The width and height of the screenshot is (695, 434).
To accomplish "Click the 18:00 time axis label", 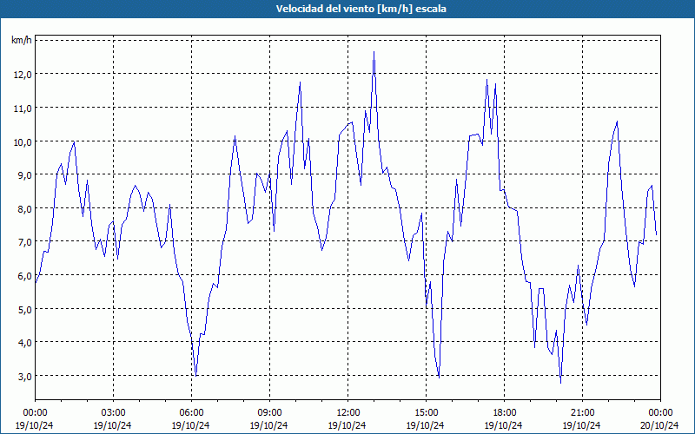I will point(504,413).
